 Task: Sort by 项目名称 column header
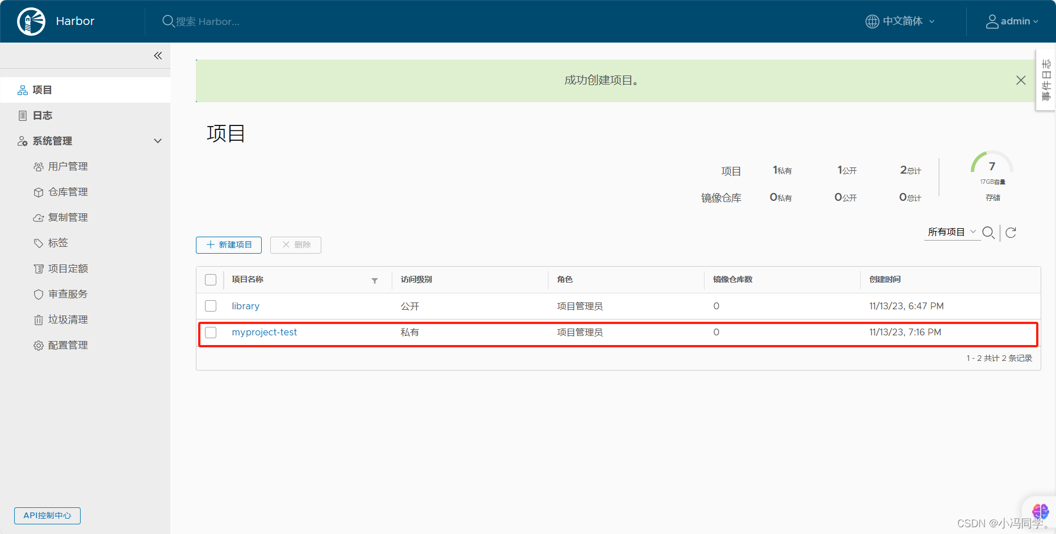tap(248, 279)
